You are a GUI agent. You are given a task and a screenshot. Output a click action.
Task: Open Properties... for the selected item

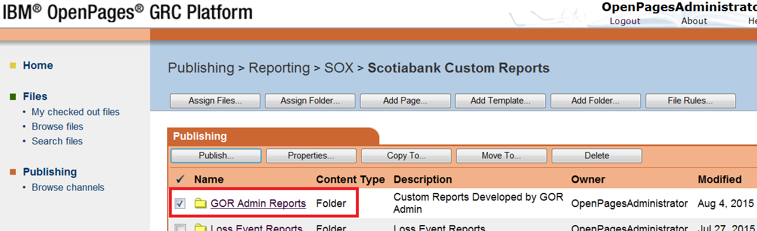[311, 156]
